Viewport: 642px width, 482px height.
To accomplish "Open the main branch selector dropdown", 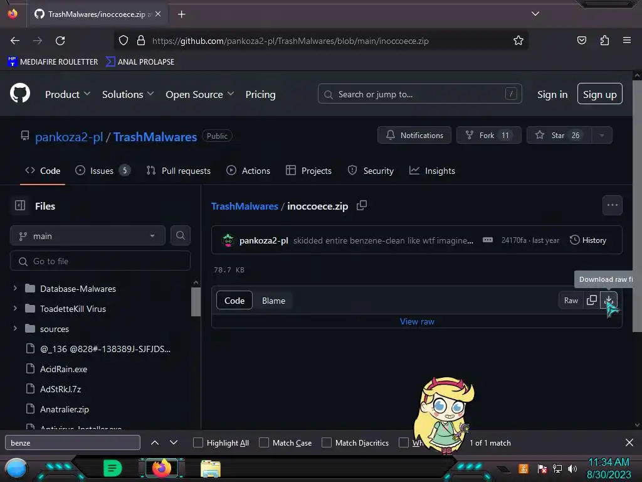I will [x=88, y=236].
